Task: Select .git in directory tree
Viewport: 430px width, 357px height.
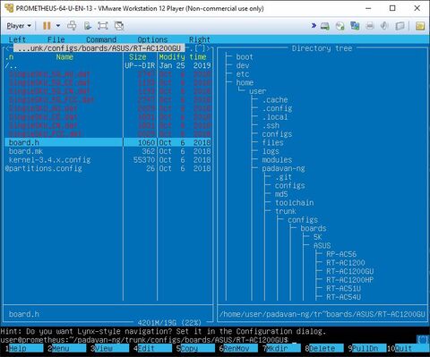Action: click(283, 177)
